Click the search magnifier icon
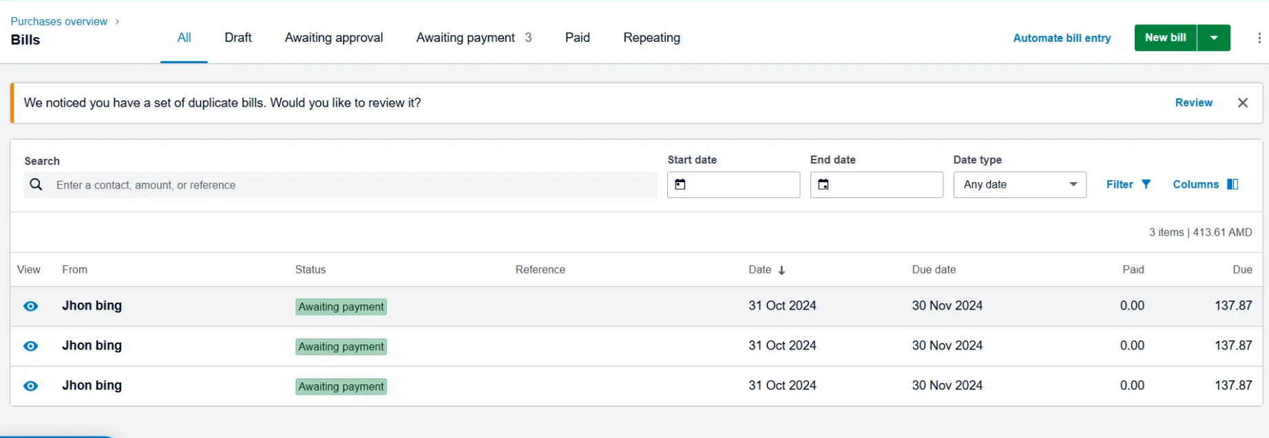Image resolution: width=1269 pixels, height=438 pixels. tap(36, 185)
